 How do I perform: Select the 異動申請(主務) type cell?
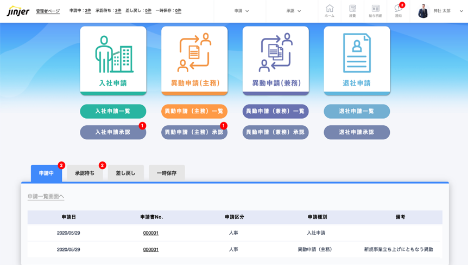coord(315,249)
